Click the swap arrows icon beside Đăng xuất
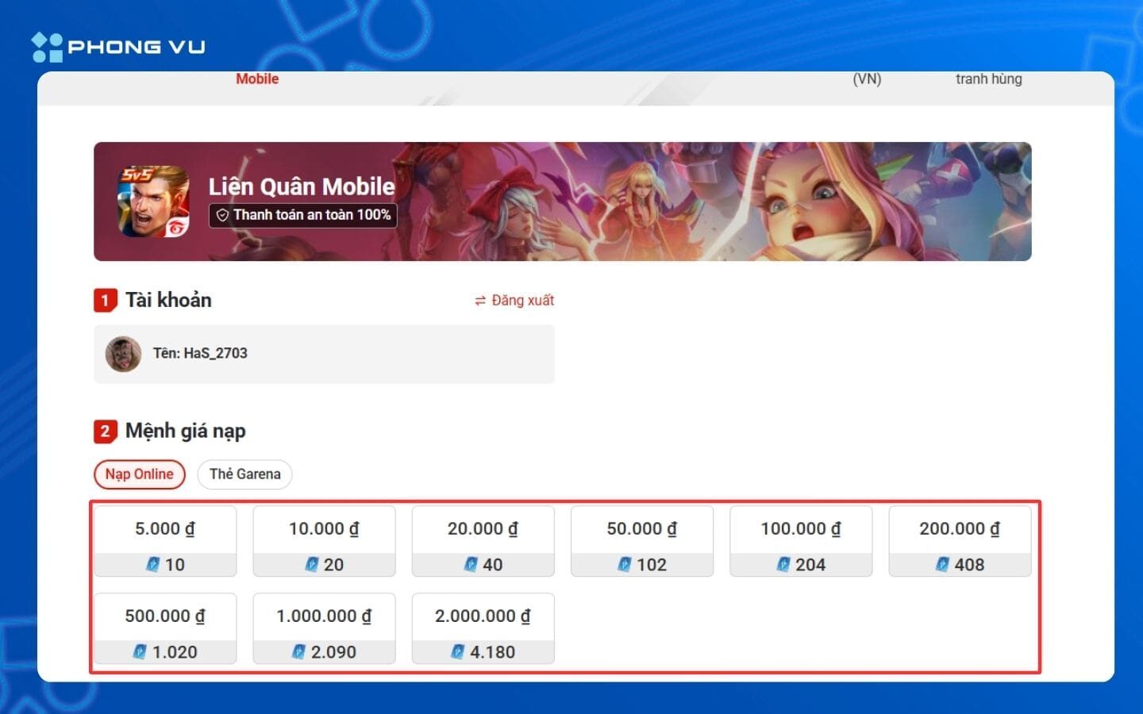The width and height of the screenshot is (1143, 714). [x=480, y=301]
